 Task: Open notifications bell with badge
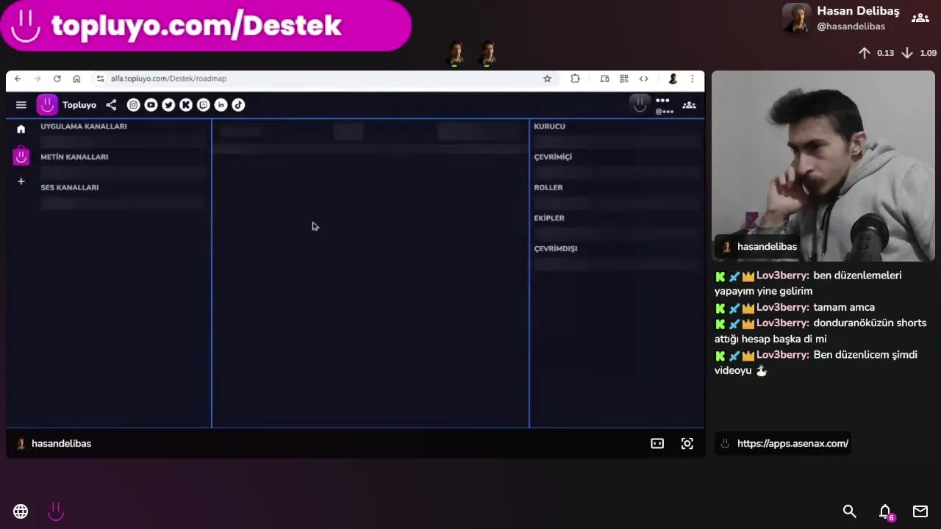pyautogui.click(x=886, y=512)
